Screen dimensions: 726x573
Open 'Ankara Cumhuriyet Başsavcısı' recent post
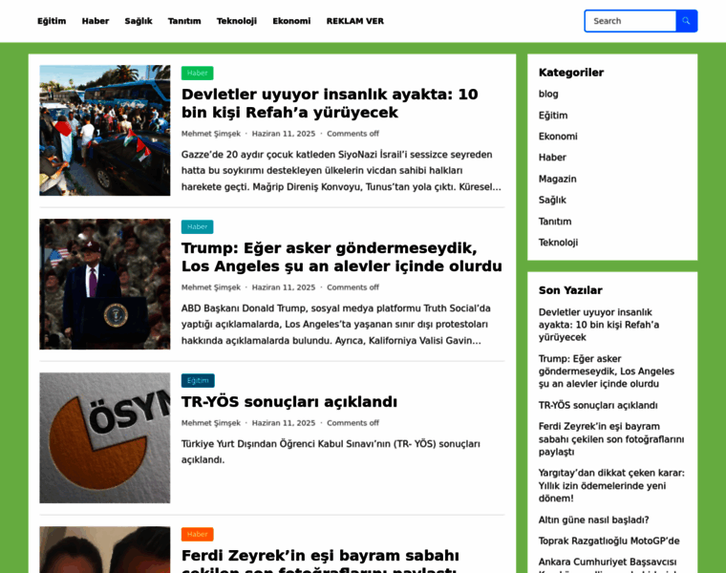click(608, 567)
